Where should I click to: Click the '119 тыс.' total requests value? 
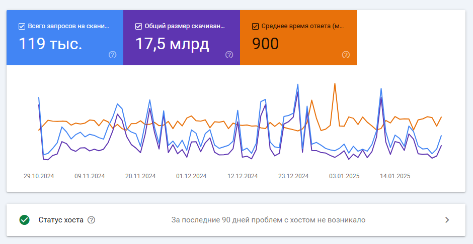pos(50,44)
